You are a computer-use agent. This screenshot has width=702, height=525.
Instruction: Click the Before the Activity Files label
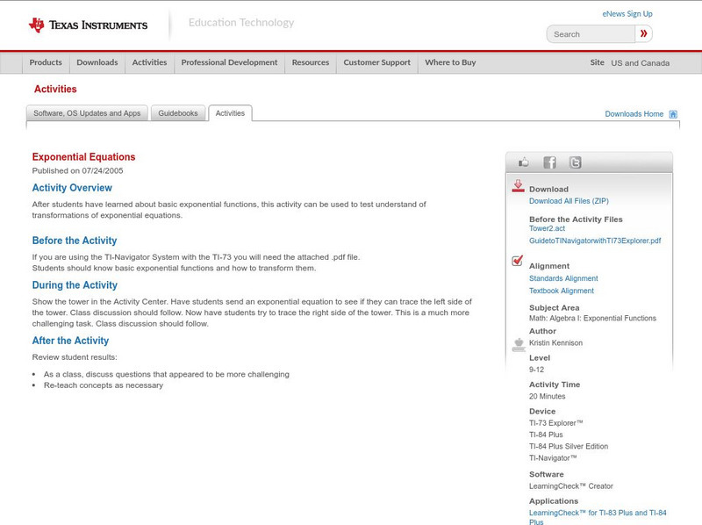coord(576,219)
